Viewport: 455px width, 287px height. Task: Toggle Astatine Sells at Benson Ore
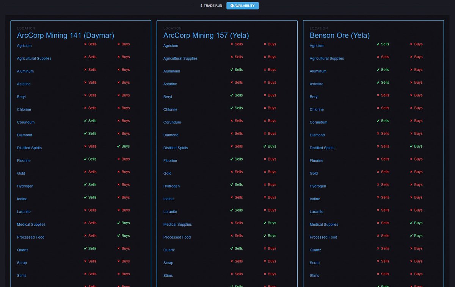[379, 82]
